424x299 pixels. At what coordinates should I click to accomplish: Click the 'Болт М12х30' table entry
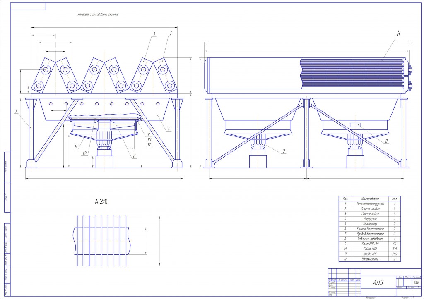(370, 244)
